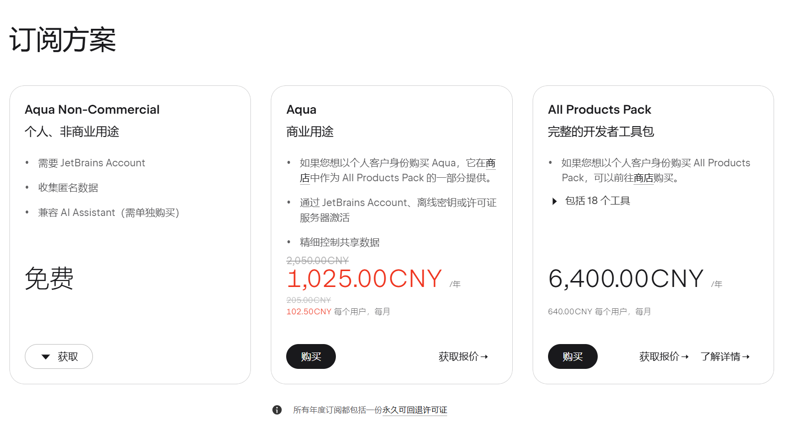Click the Aqua Non-Commercial heading
The width and height of the screenshot is (788, 423).
pyautogui.click(x=92, y=109)
